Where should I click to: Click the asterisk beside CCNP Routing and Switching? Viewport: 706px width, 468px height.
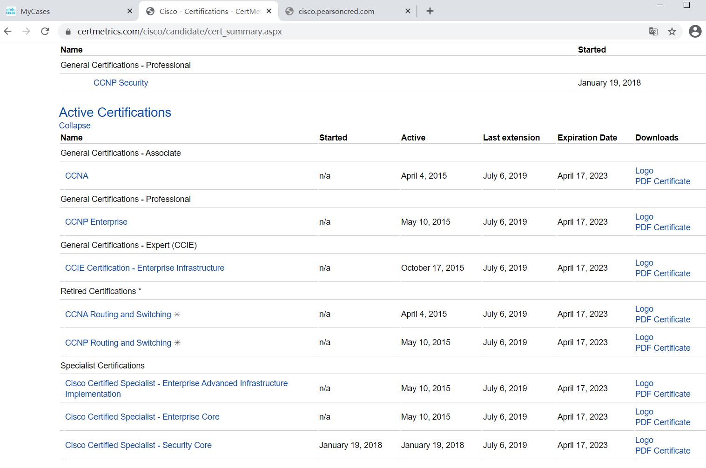[x=177, y=343]
